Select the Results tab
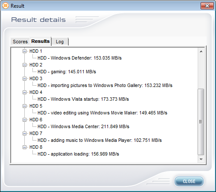The image size is (216, 192). pos(41,41)
